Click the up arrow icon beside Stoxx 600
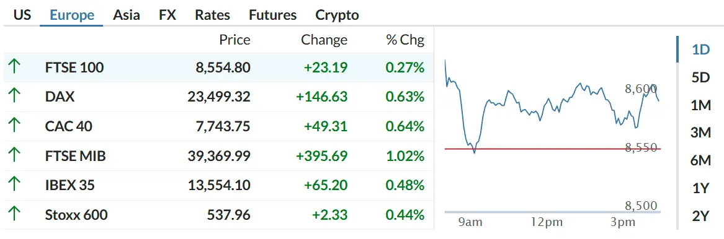724x239 pixels. 15,215
